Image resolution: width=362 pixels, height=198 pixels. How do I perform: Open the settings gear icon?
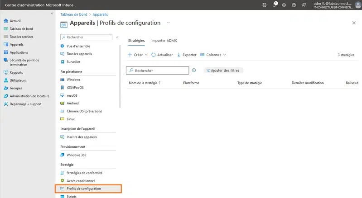284,5
